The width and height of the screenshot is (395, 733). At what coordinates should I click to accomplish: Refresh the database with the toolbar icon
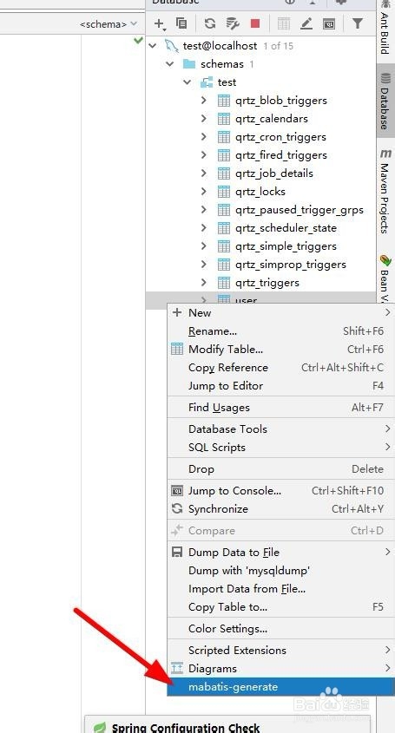point(210,23)
